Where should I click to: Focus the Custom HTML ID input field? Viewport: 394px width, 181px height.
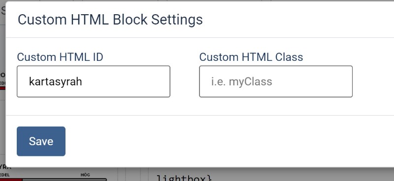pos(94,81)
